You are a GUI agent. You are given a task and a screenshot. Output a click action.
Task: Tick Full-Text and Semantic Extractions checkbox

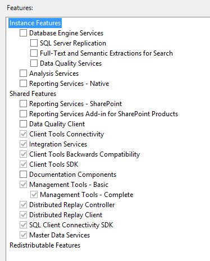click(x=34, y=53)
